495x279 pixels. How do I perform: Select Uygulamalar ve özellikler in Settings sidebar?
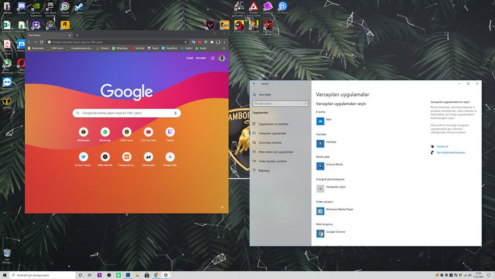(x=273, y=124)
